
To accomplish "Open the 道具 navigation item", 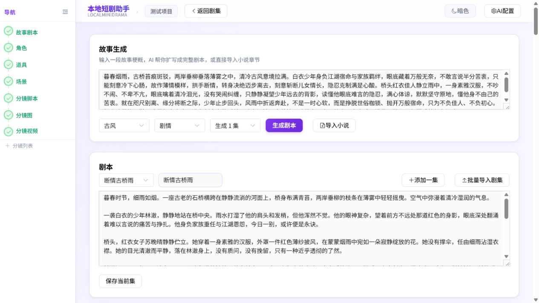I will coord(21,65).
